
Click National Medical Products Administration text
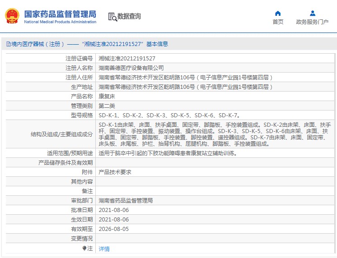click(60, 22)
